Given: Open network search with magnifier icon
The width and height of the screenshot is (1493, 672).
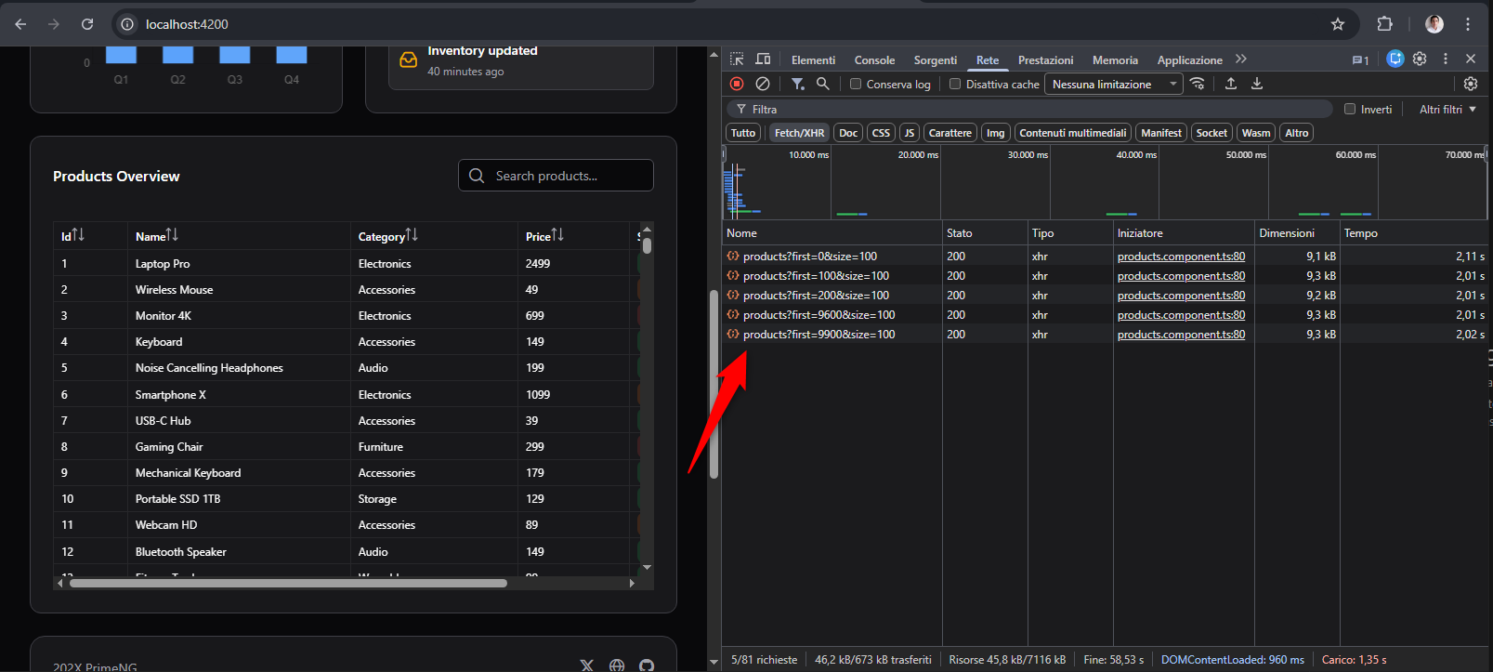Looking at the screenshot, I should (x=823, y=84).
